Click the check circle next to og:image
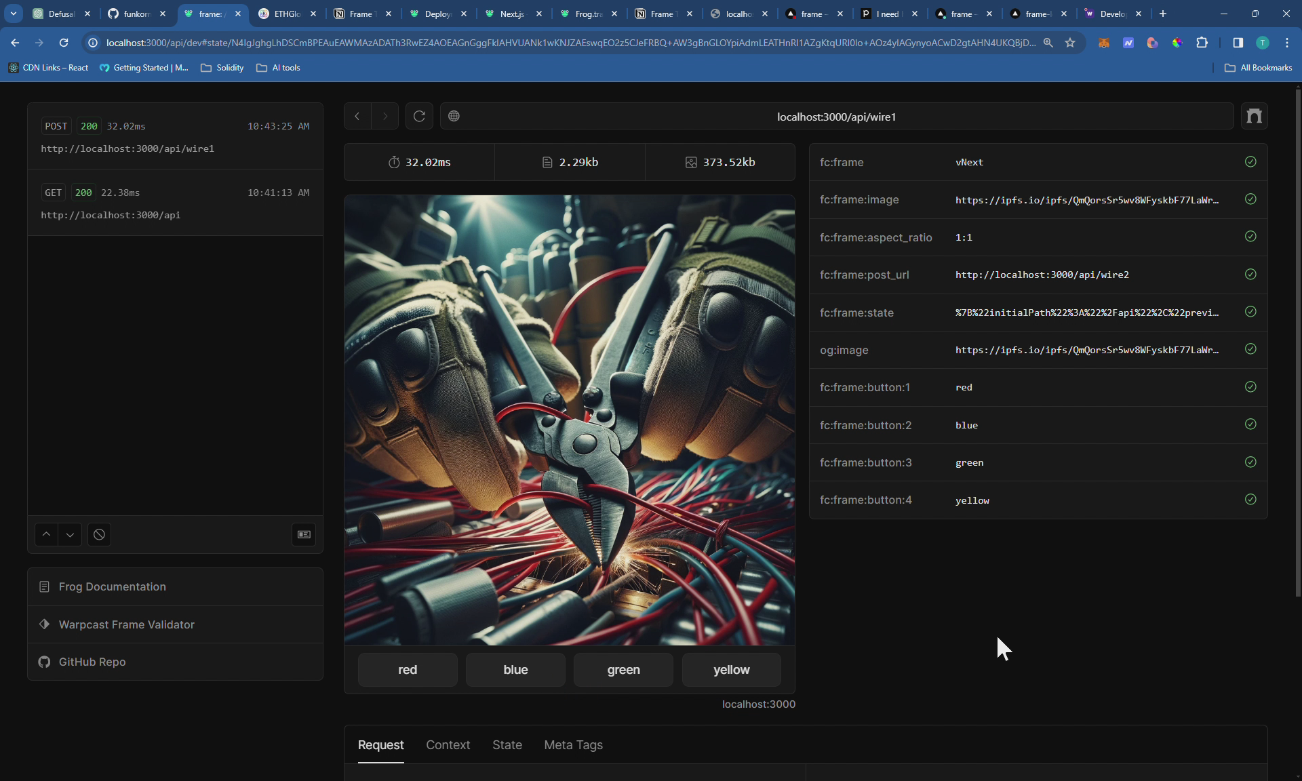The image size is (1302, 781). pos(1250,348)
